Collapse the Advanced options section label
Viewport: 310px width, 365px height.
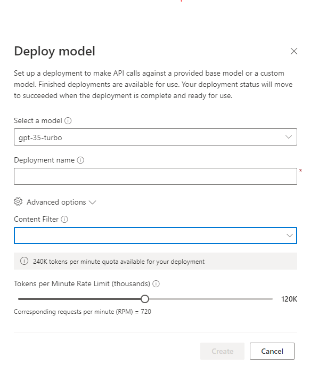pyautogui.click(x=56, y=202)
